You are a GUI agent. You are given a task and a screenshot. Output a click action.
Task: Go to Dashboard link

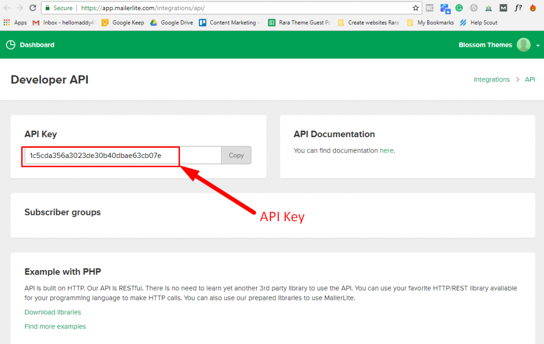point(37,45)
